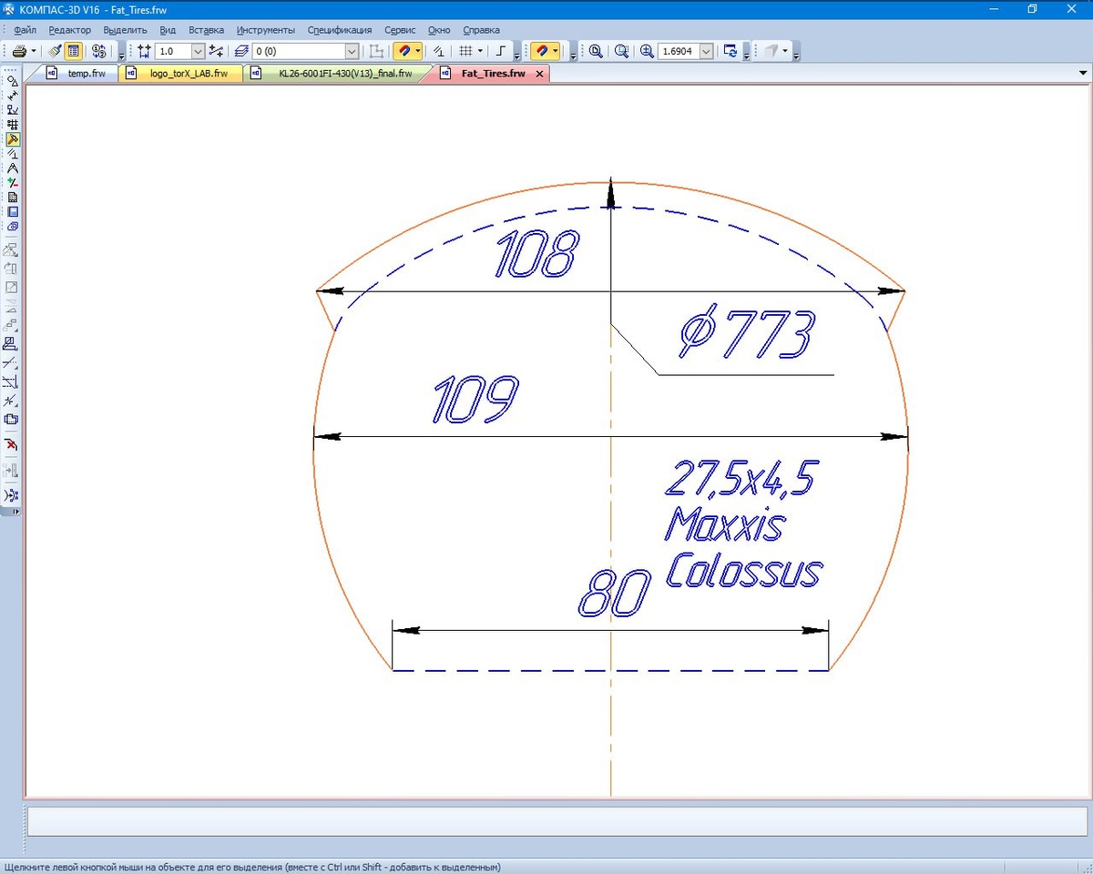Click the 27,5x4,5 Maxxis Colossus label text
This screenshot has width=1093, height=874.
click(743, 523)
